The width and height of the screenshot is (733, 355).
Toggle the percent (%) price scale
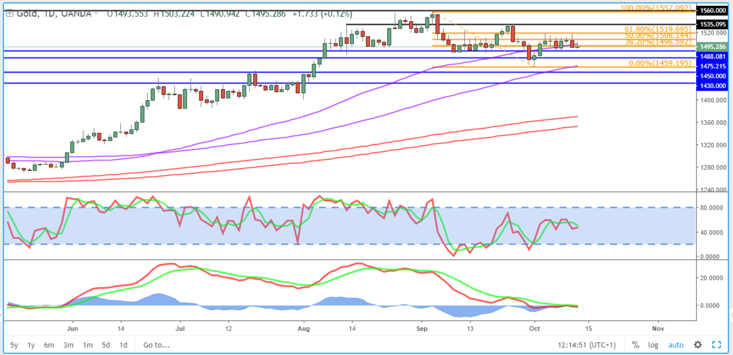point(636,345)
